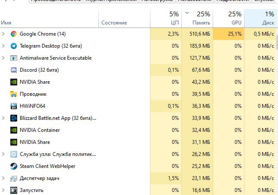The width and height of the screenshot is (278, 195).
Task: Select icon of NVIDIA Share using 31,1 МБ
Action: pos(14,142)
